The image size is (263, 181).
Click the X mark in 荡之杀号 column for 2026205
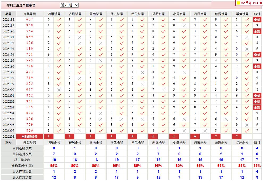(122, 119)
